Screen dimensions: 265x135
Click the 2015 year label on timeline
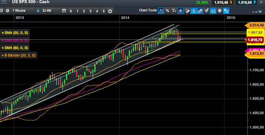231,17
